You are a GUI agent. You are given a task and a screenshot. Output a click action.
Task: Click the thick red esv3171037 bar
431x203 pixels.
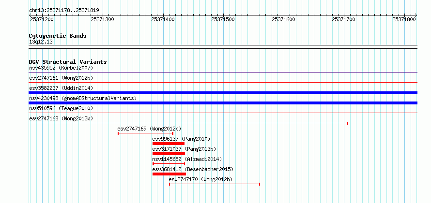(x=169, y=154)
